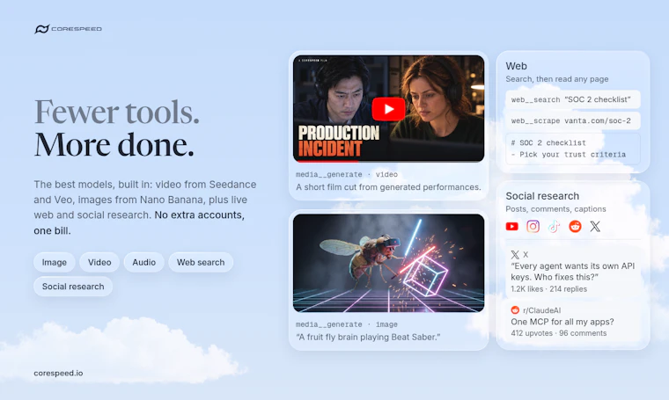Open the r/ClaudeAI post card
The height and width of the screenshot is (400, 669).
573,322
